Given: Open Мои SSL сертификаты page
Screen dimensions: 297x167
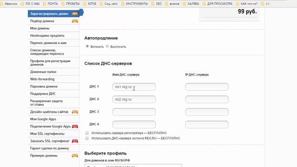Looking at the screenshot, I should (54, 134).
